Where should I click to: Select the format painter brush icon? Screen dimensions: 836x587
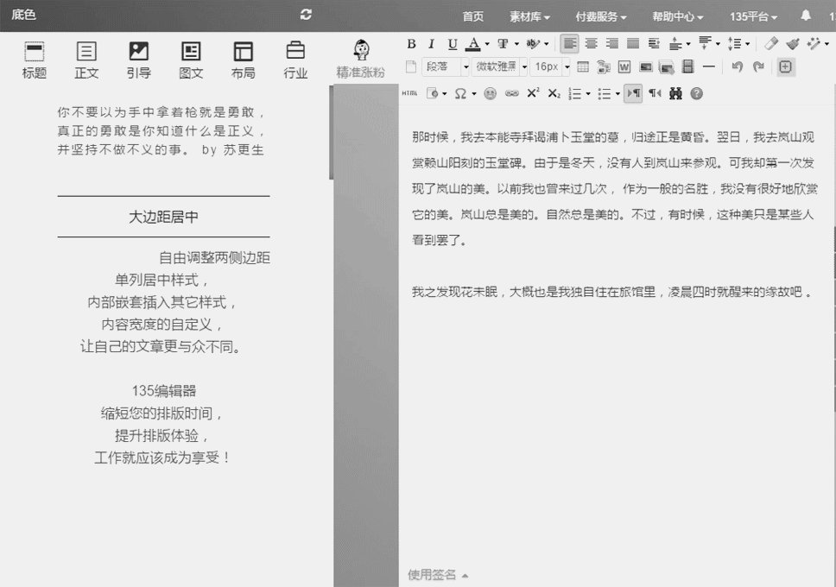click(792, 44)
